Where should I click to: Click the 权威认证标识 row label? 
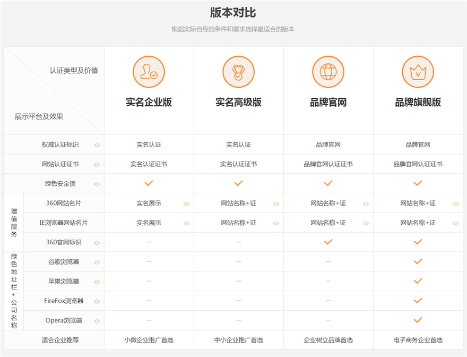coord(60,144)
